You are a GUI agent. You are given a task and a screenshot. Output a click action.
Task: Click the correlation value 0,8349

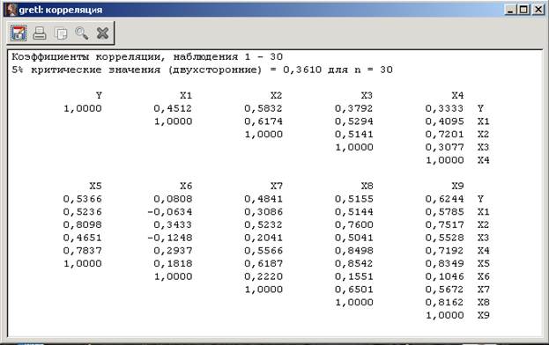tap(445, 263)
